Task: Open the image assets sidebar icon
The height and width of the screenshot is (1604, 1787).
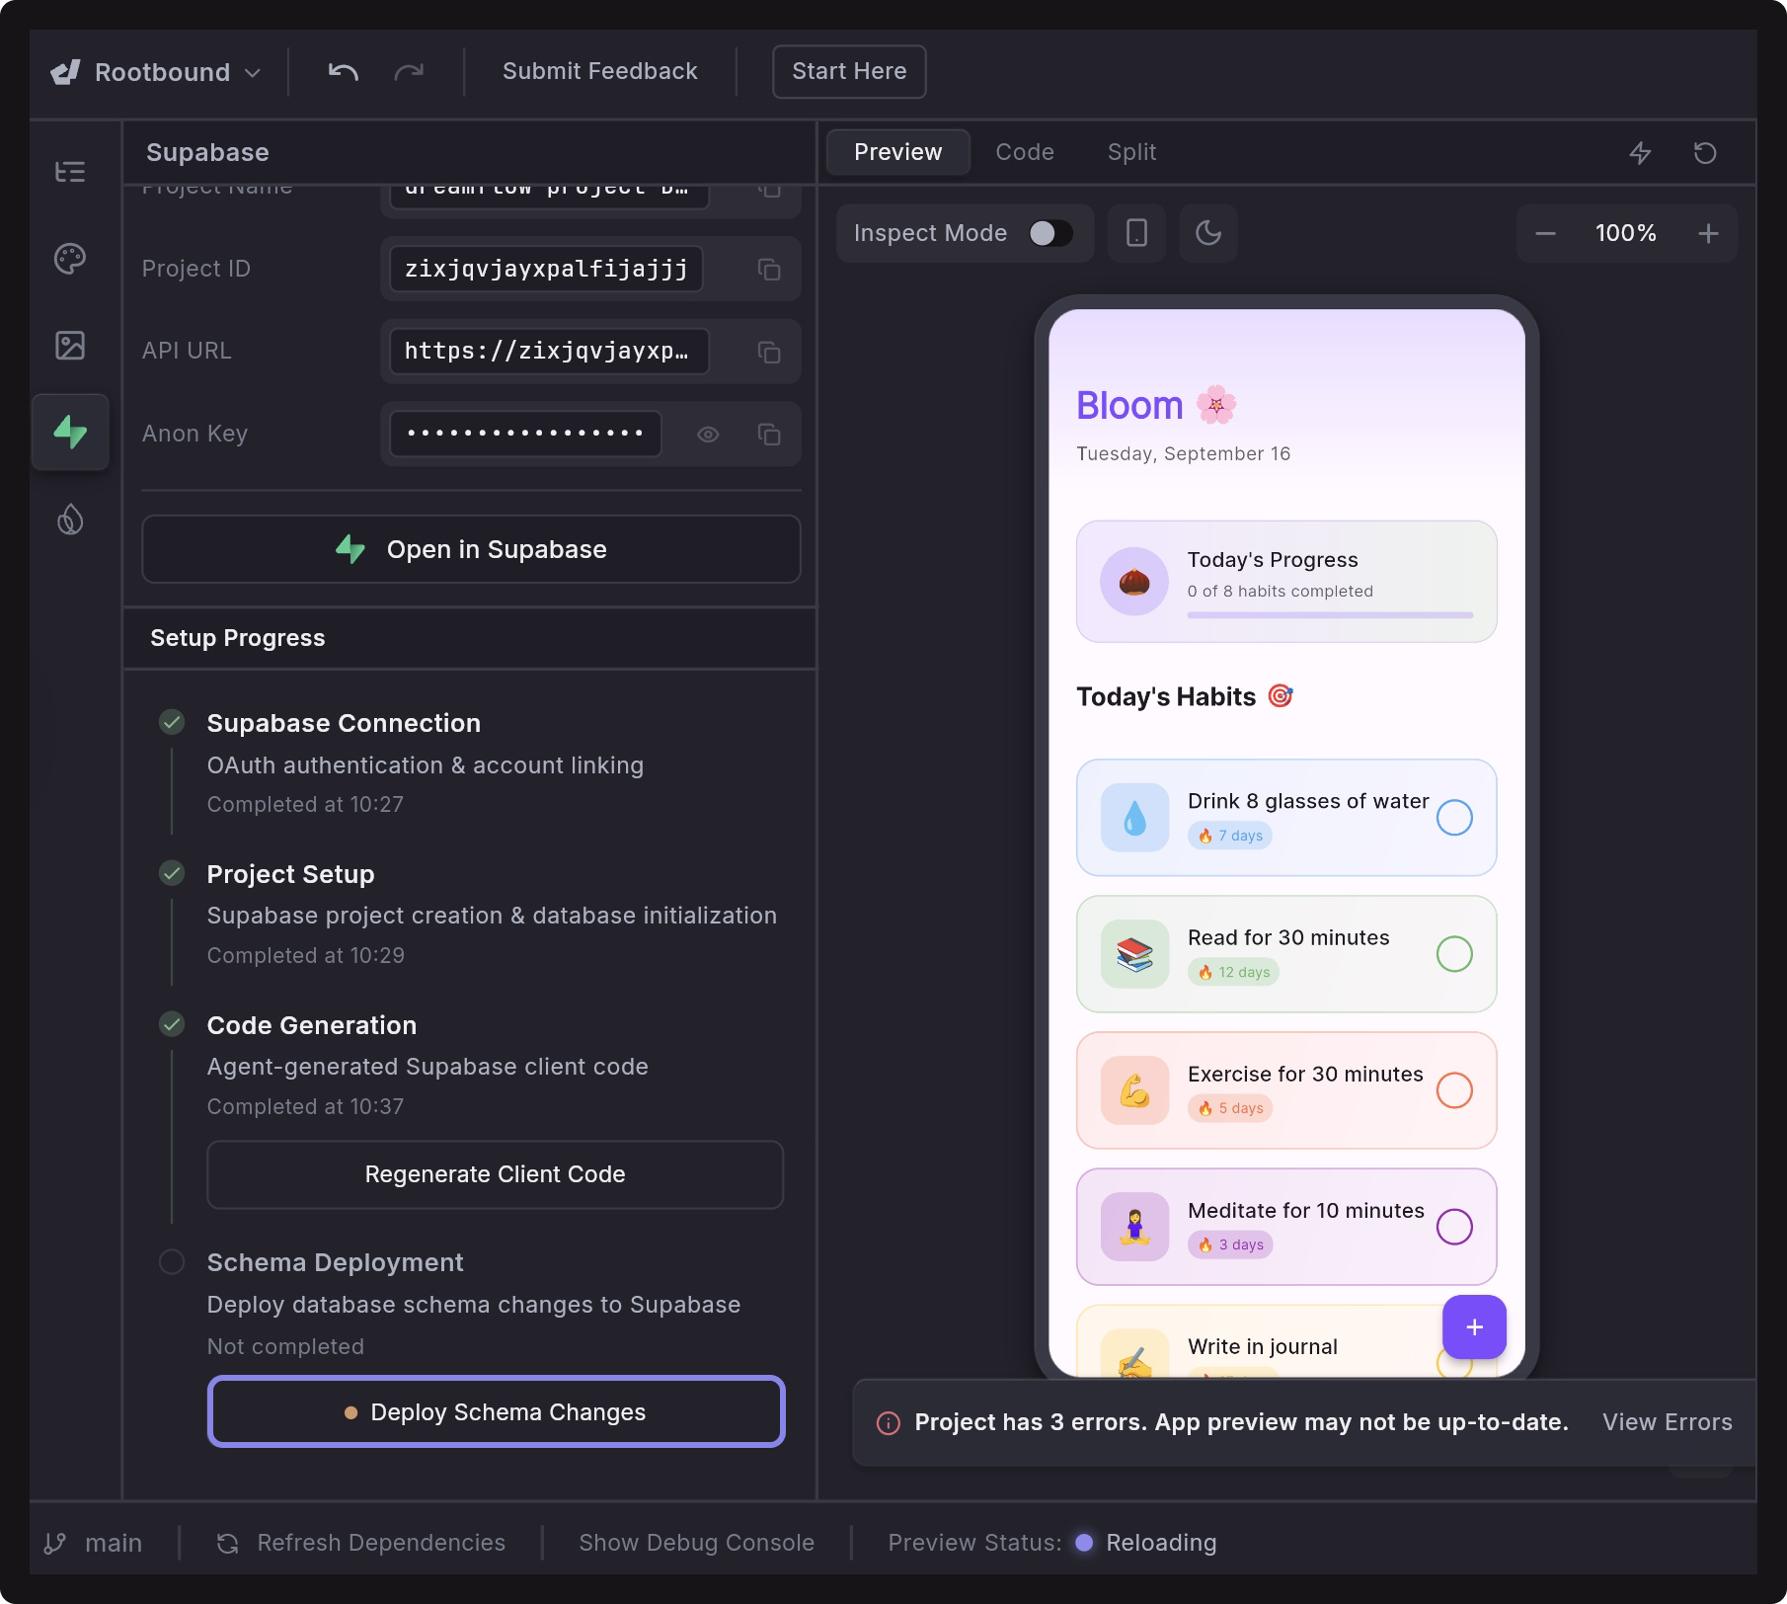Action: [70, 346]
